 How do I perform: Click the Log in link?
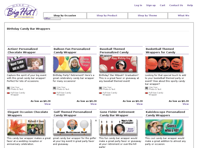[x=138, y=5]
